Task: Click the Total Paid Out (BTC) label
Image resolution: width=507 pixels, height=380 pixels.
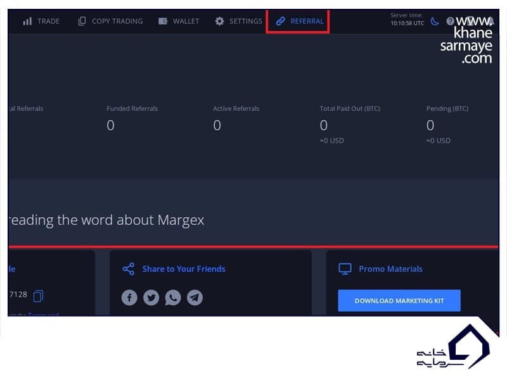Action: (x=350, y=108)
